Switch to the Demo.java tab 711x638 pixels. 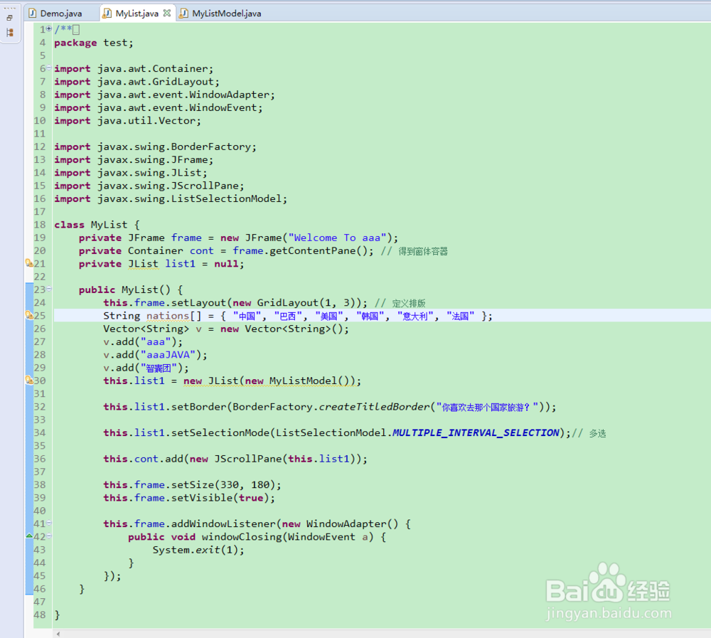click(60, 14)
